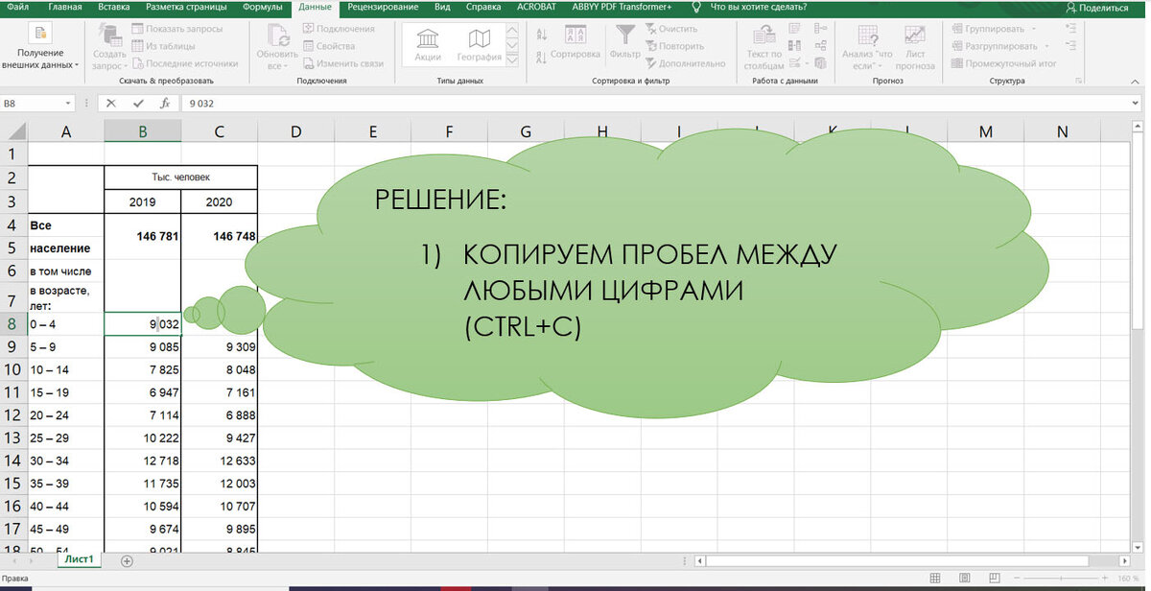Switch to the Рецензирование tab
This screenshot has width=1151, height=591.
pos(384,7)
